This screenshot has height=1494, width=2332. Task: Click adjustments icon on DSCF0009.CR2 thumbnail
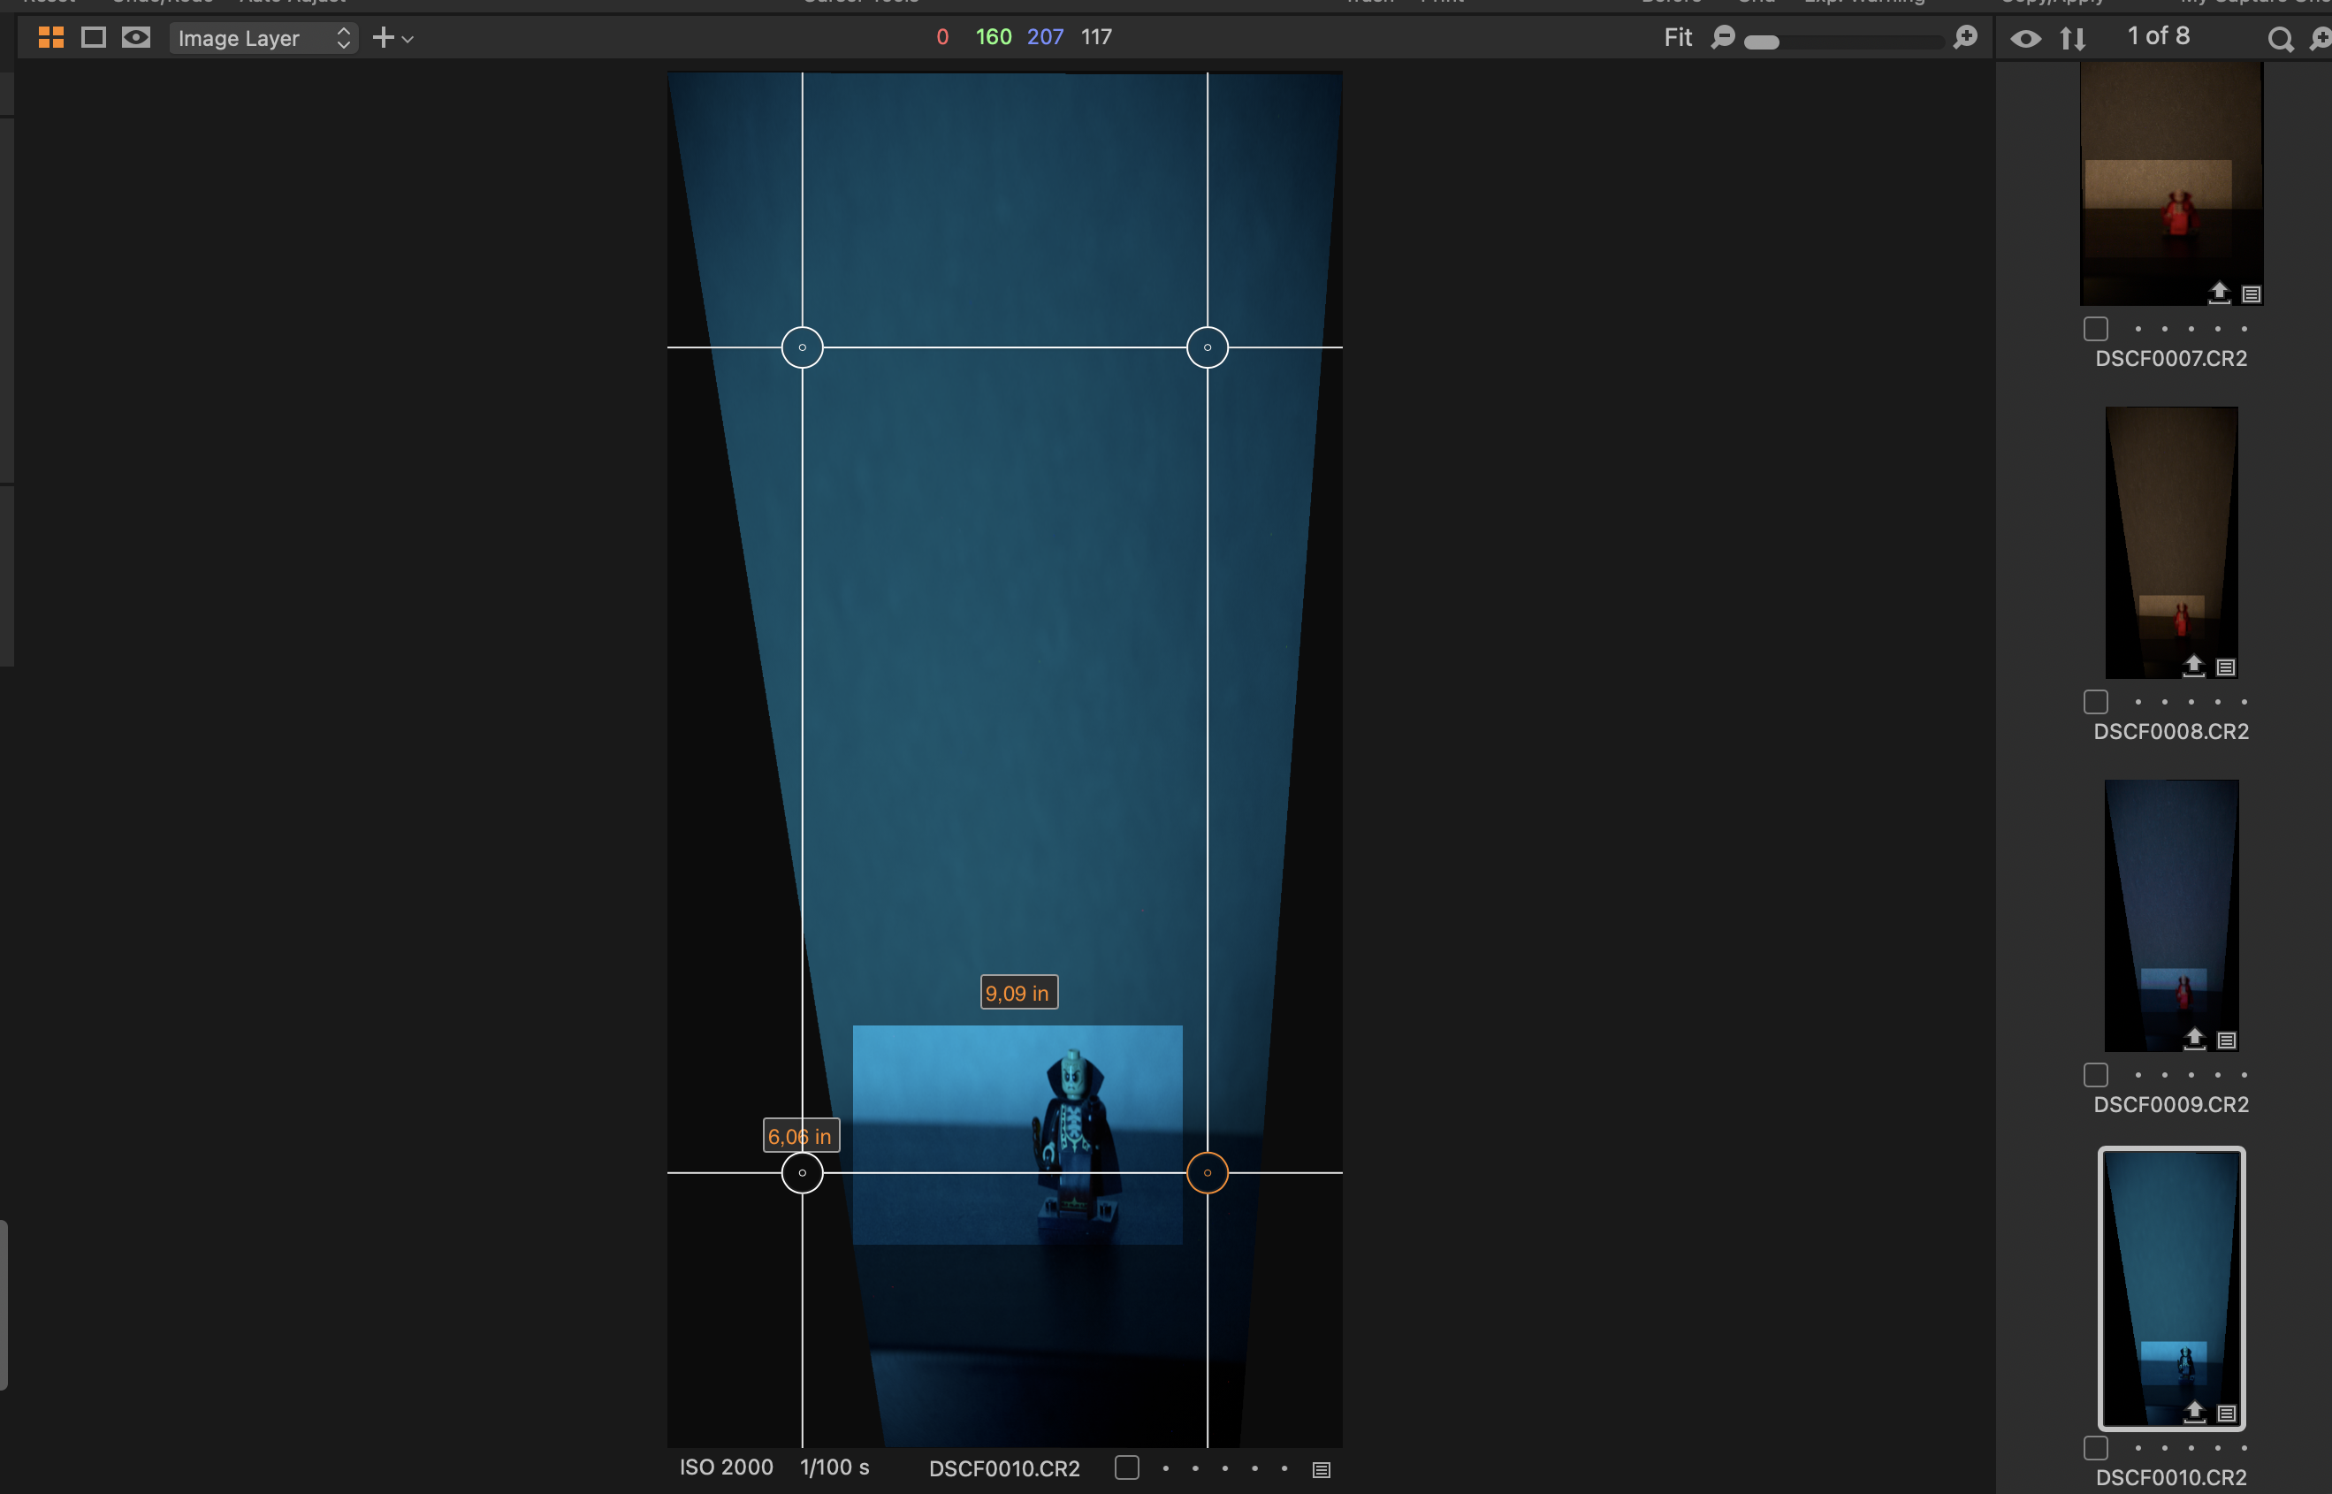coord(2226,1041)
